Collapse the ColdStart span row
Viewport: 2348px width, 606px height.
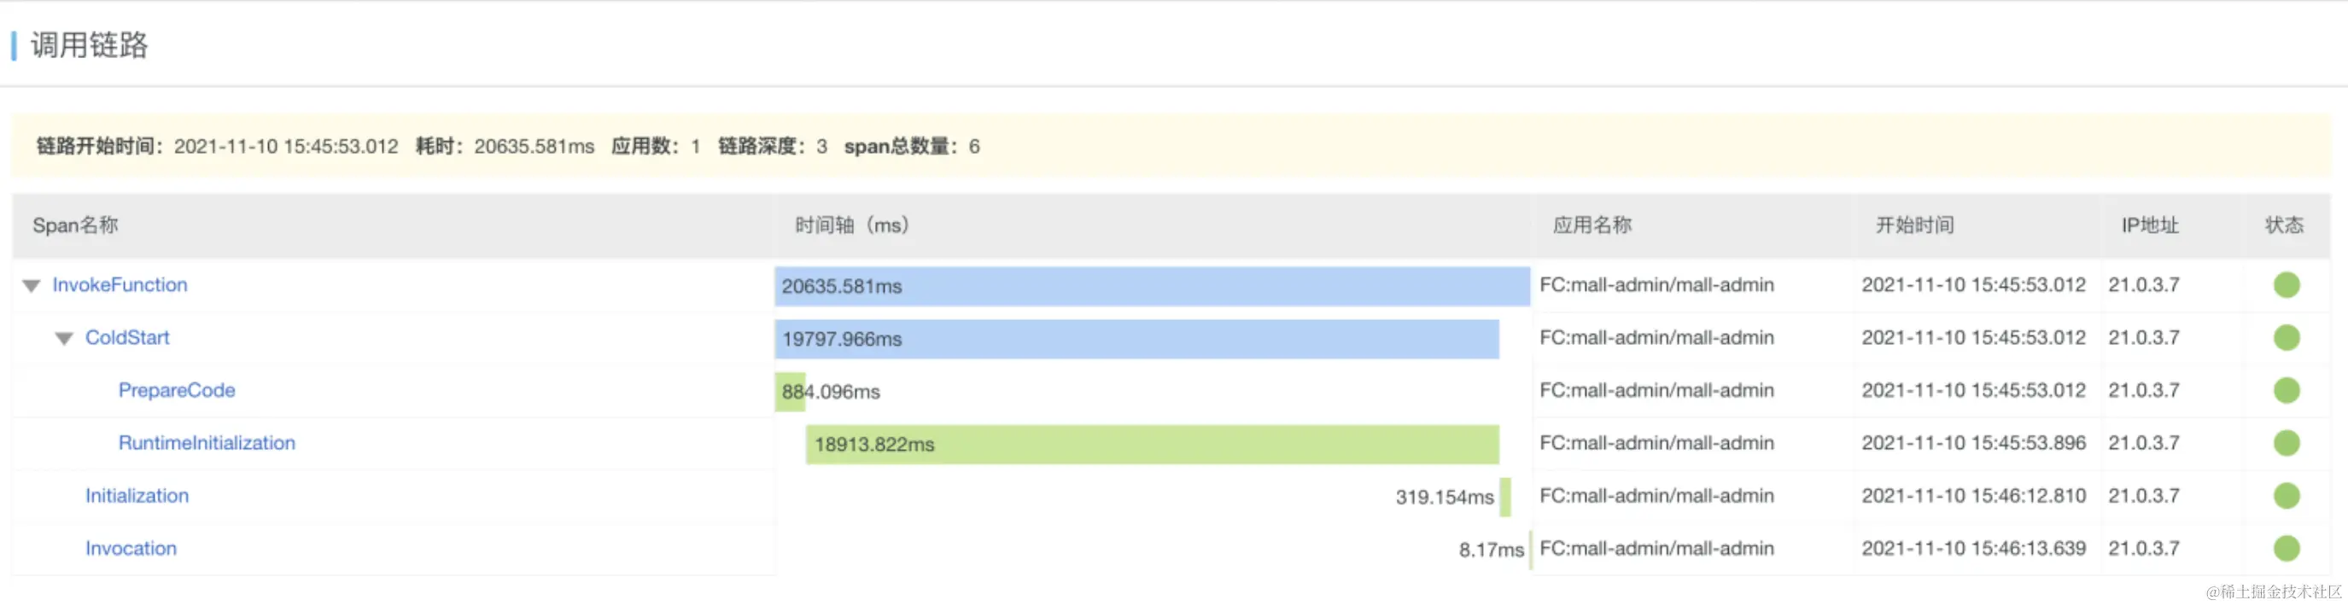64,339
